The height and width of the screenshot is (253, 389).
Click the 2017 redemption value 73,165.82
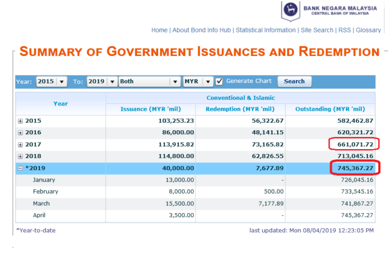click(x=268, y=144)
